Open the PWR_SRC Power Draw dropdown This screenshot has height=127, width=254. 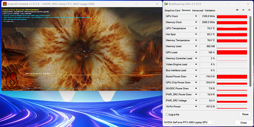click(196, 94)
